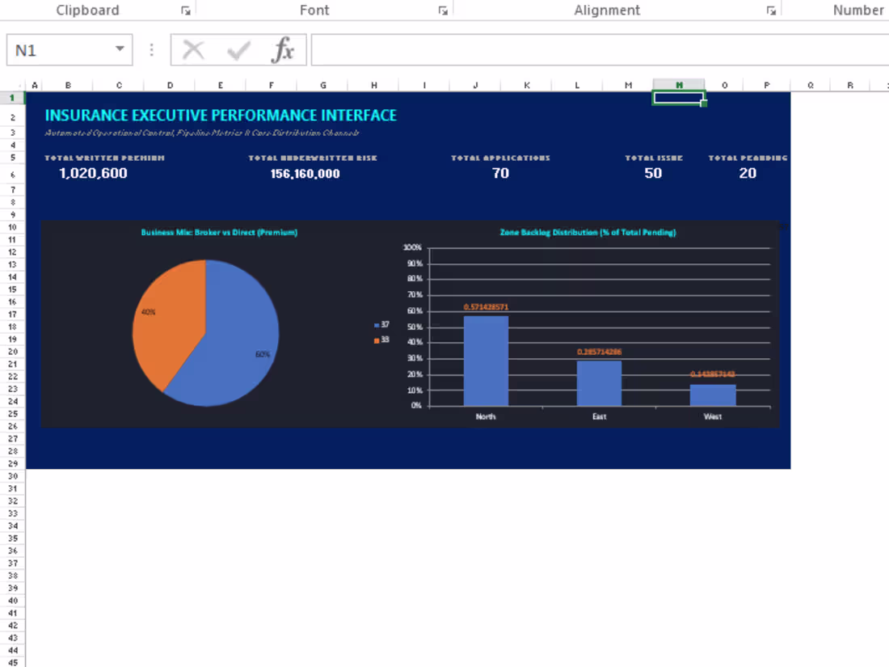Click the blue legend entry 37
This screenshot has height=667, width=889.
tap(381, 325)
